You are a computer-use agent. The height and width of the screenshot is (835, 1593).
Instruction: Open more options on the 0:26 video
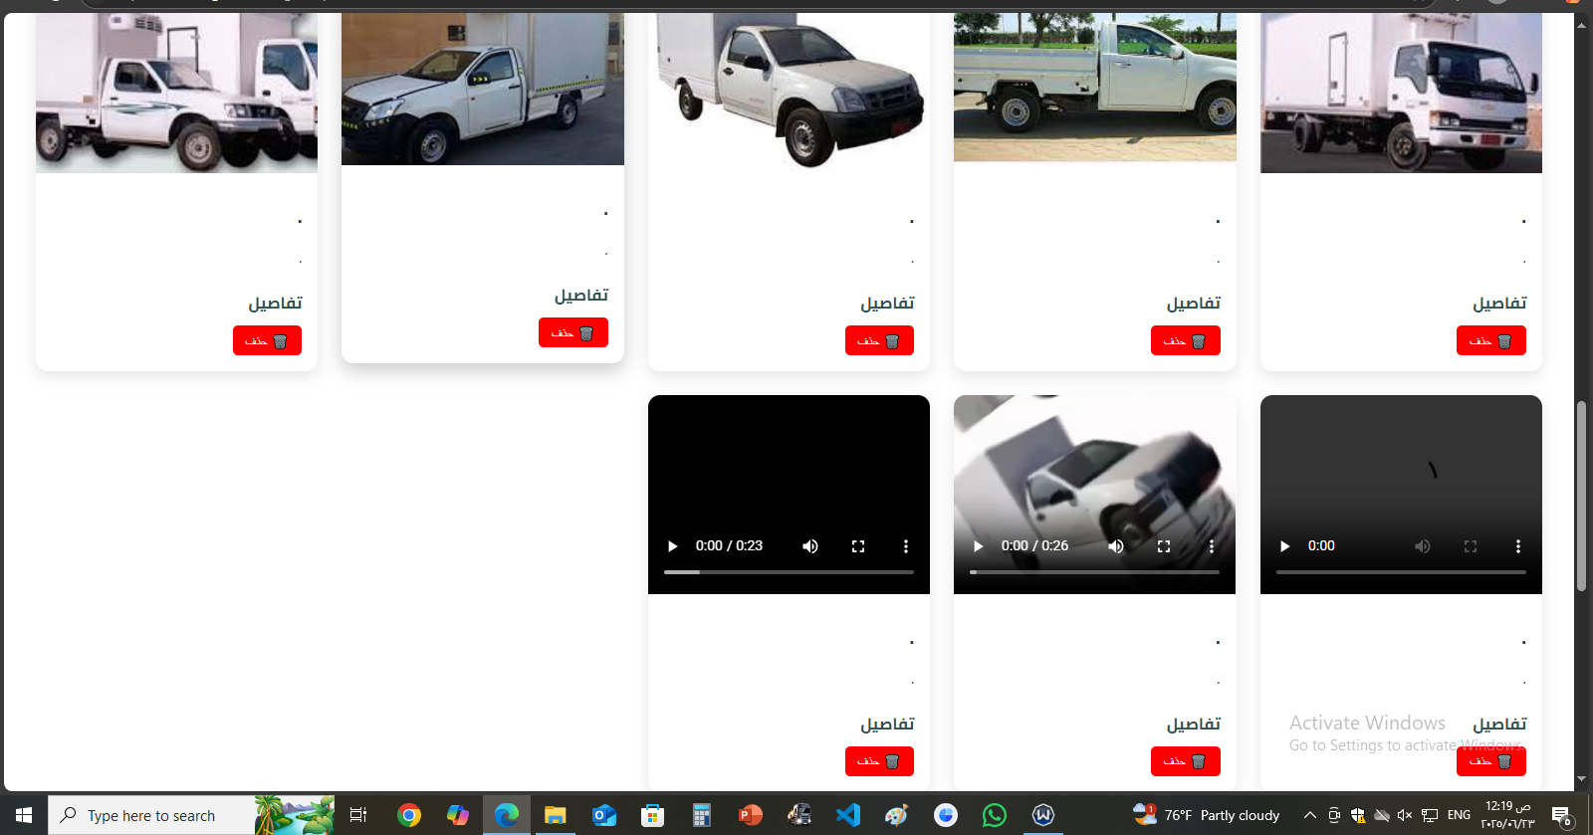pyautogui.click(x=1211, y=546)
